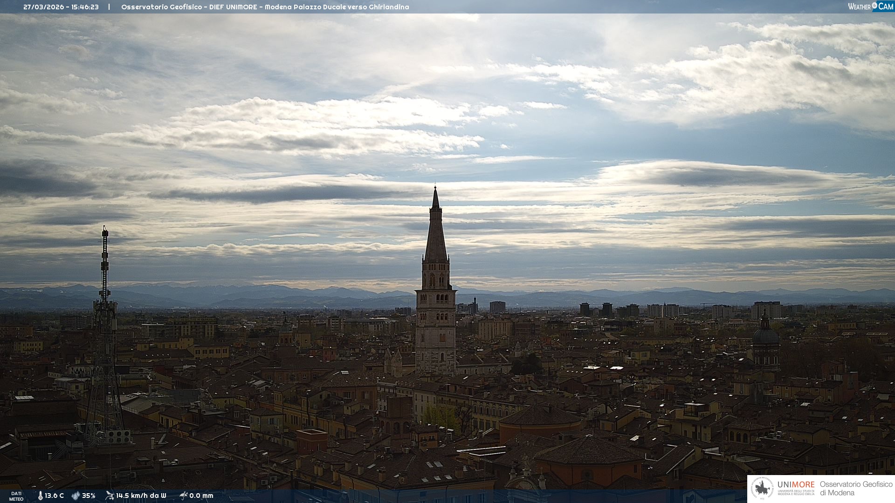The height and width of the screenshot is (503, 895).
Task: Click the 0.0 mm rainfall value
Action: pyautogui.click(x=201, y=496)
